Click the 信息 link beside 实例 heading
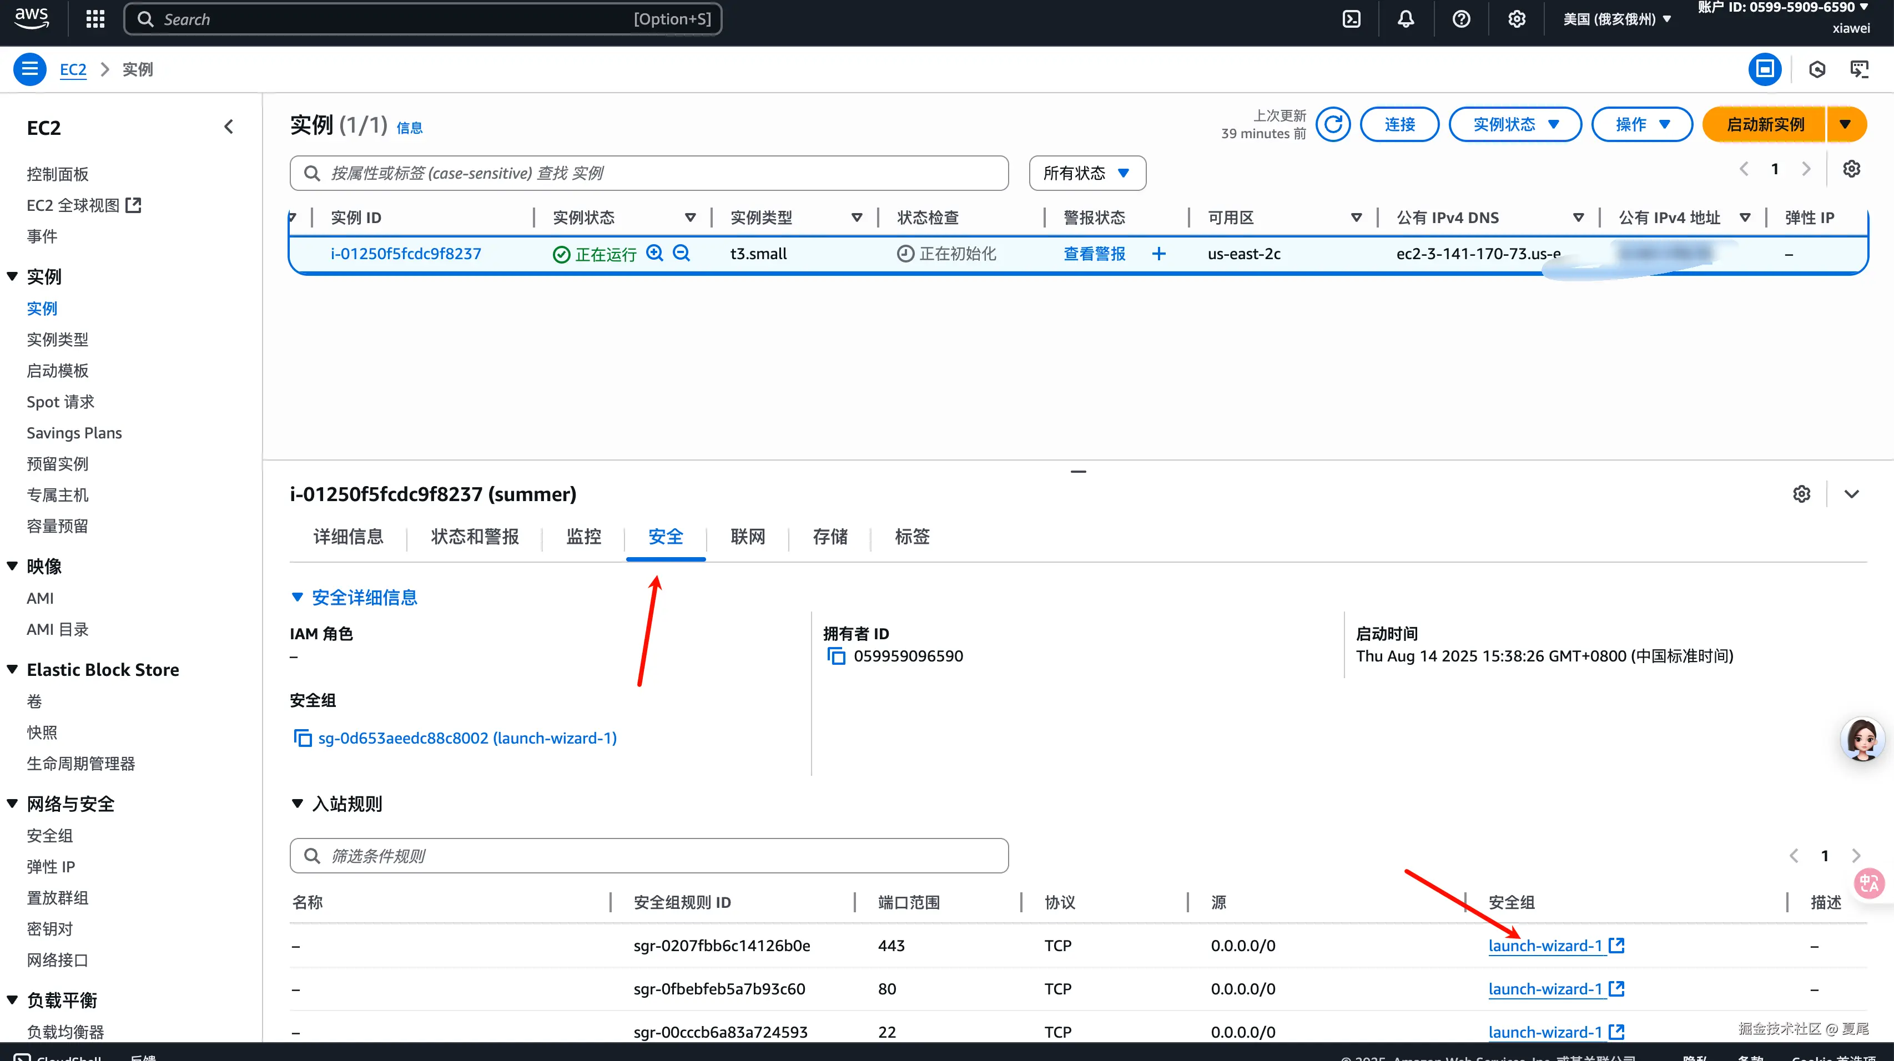The image size is (1894, 1061). tap(410, 128)
